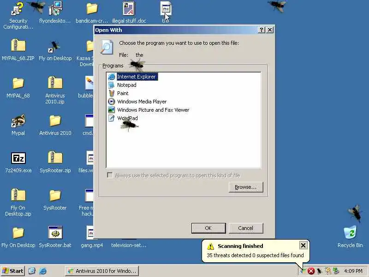Image resolution: width=369 pixels, height=277 pixels.
Task: Select the Antivirus 2010.zip archive
Action: point(55,90)
